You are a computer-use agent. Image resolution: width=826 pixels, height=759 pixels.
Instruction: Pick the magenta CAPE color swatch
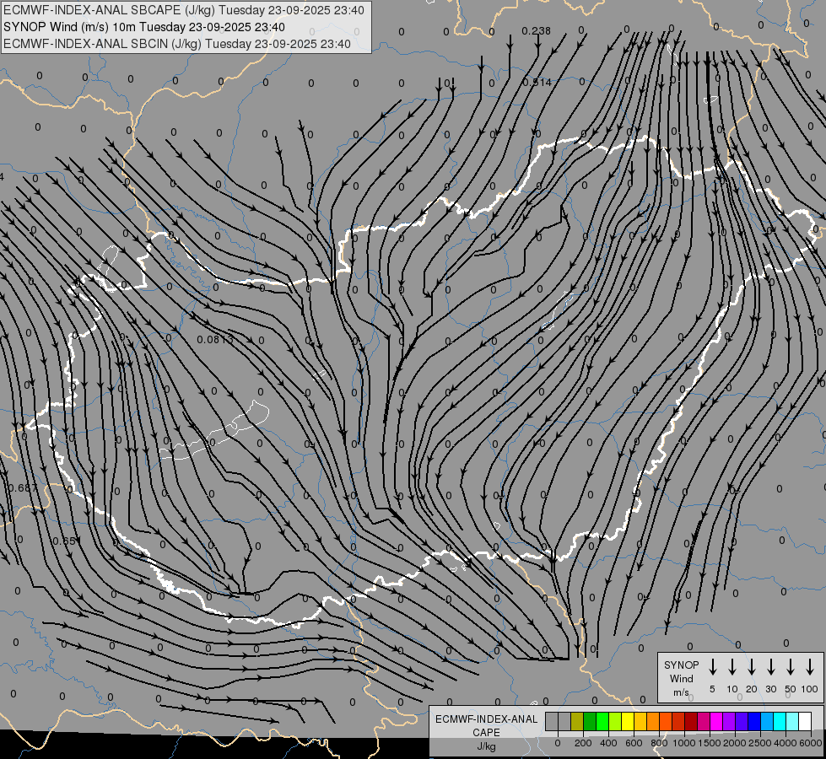pos(716,721)
